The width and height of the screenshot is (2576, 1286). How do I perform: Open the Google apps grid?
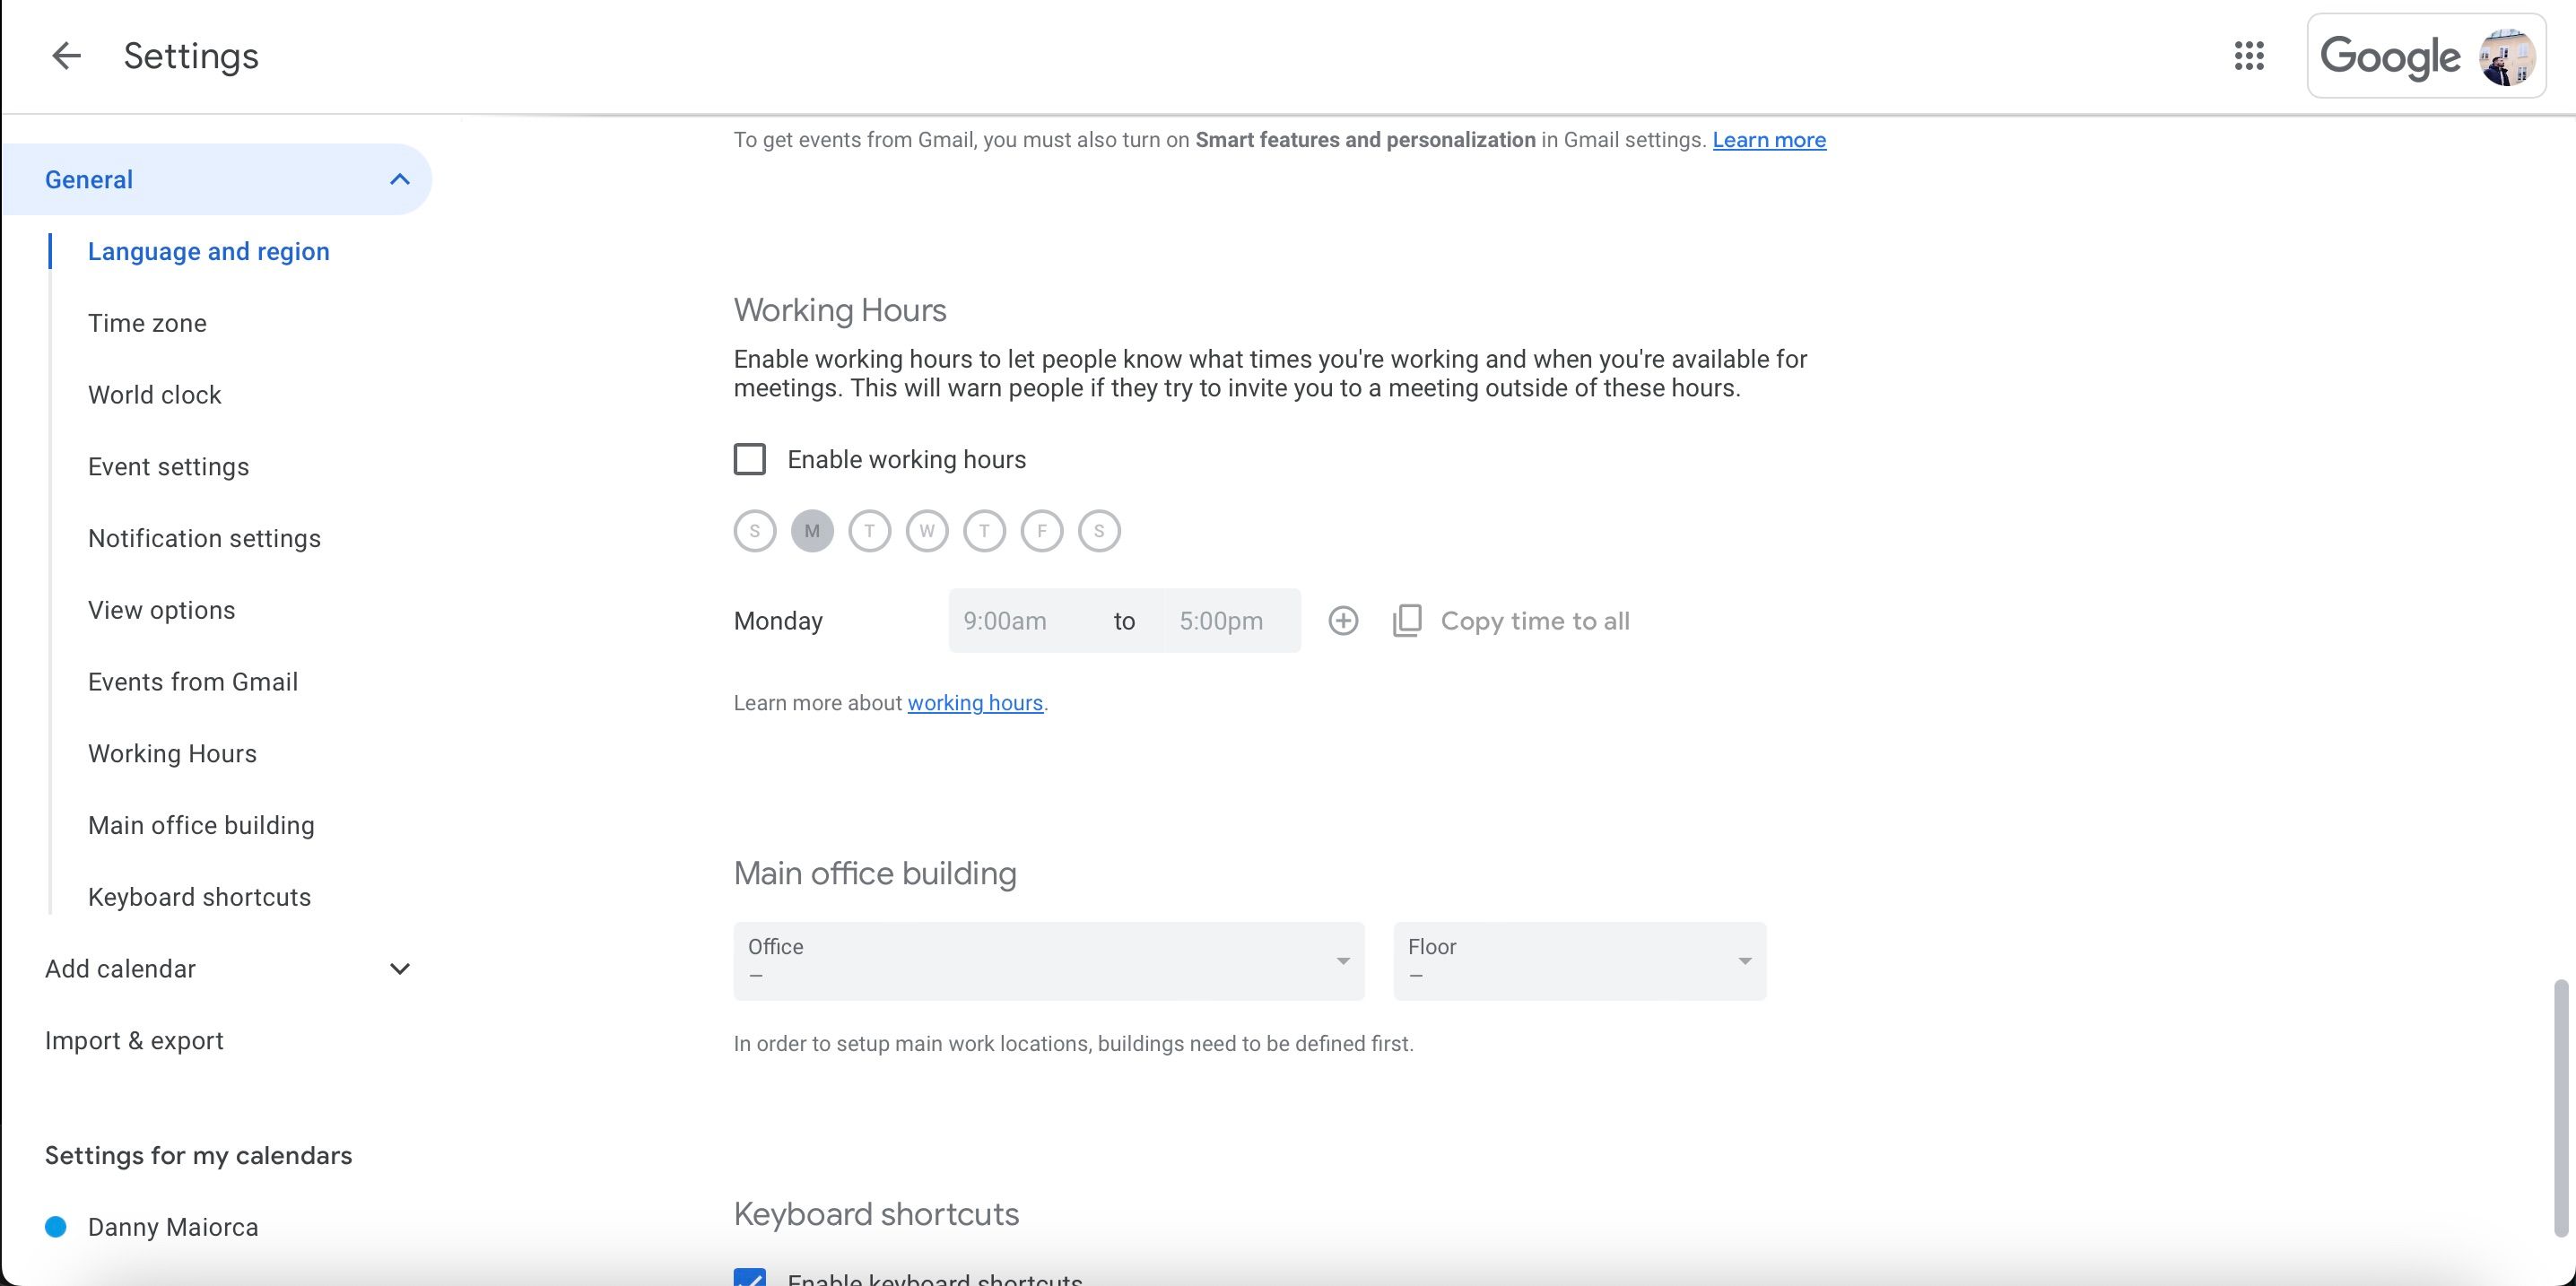[2249, 56]
